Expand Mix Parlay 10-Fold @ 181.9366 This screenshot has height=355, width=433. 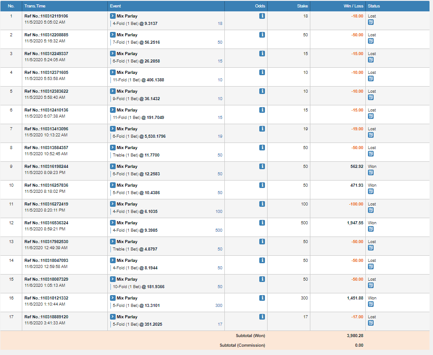click(113, 279)
